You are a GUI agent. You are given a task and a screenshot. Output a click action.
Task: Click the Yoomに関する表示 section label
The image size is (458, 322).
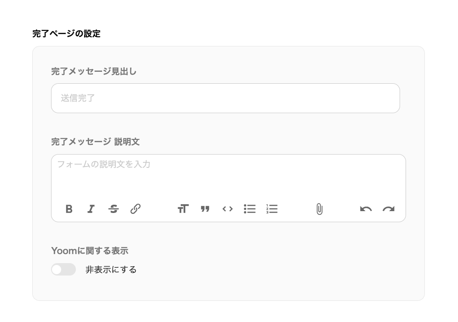coord(90,251)
